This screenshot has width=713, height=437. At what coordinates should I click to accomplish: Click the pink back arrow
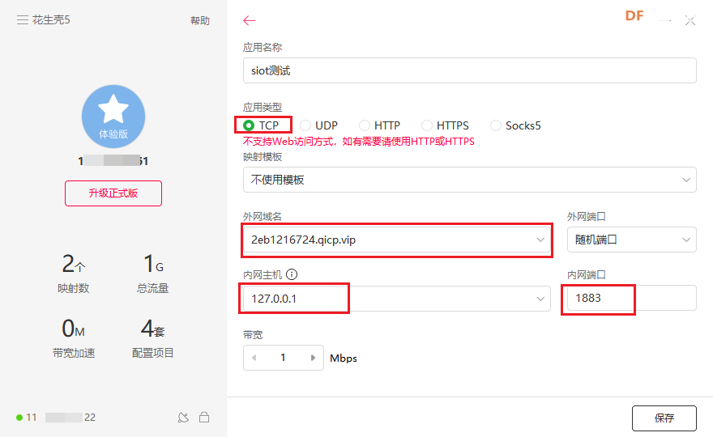click(x=250, y=21)
